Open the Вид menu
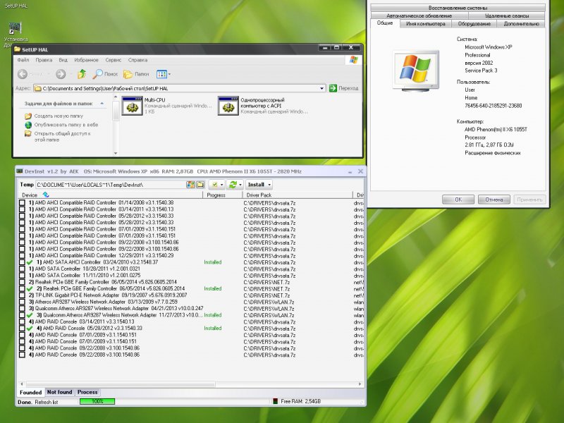 pos(63,60)
